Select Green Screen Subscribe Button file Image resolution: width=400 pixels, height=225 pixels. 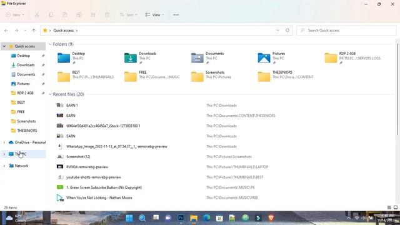click(104, 187)
